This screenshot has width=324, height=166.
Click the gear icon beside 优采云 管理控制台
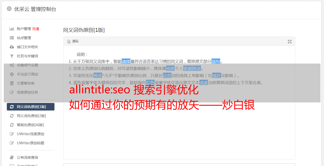tap(9, 9)
